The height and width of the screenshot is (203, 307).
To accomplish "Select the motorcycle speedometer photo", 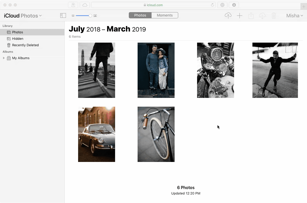I will coord(215,70).
